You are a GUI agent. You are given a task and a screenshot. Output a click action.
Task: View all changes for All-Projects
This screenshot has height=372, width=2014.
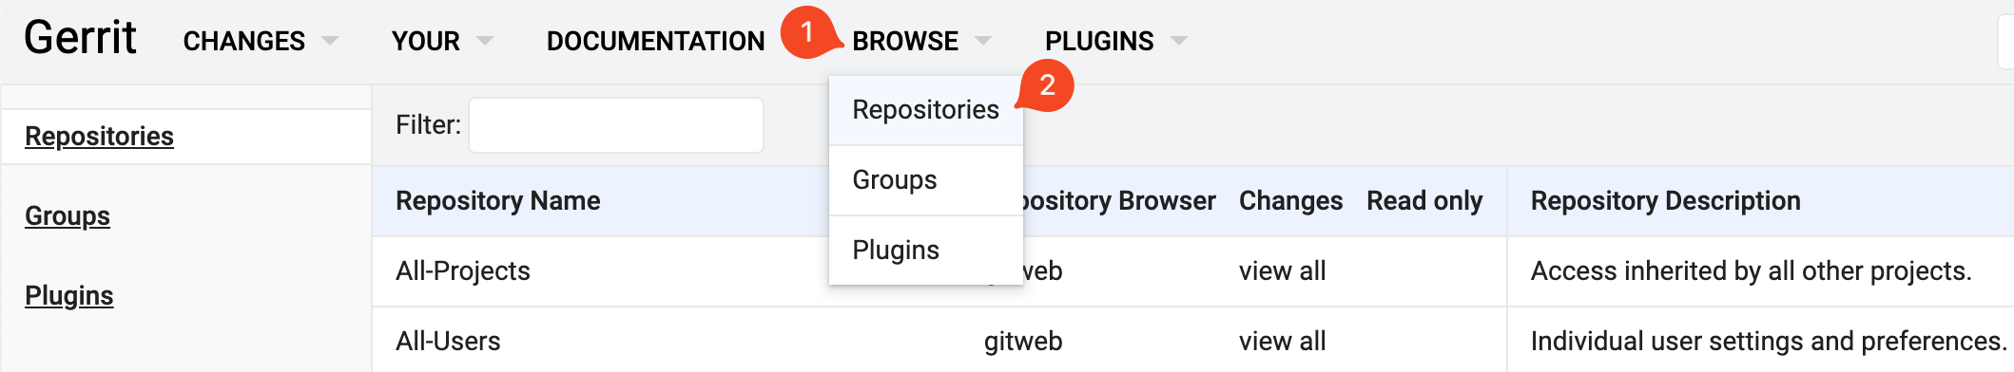click(1282, 271)
